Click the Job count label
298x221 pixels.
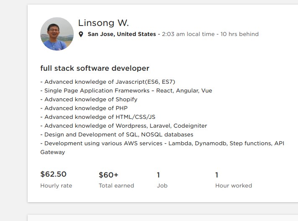pos(162,185)
